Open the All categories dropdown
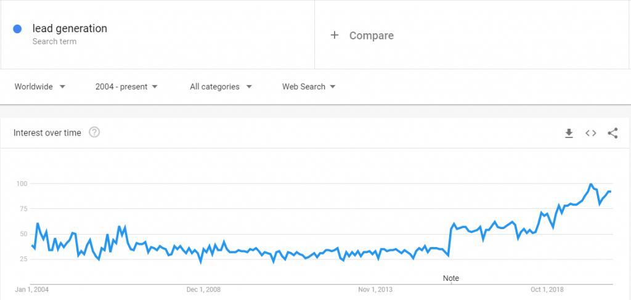The width and height of the screenshot is (631, 300). [x=221, y=86]
